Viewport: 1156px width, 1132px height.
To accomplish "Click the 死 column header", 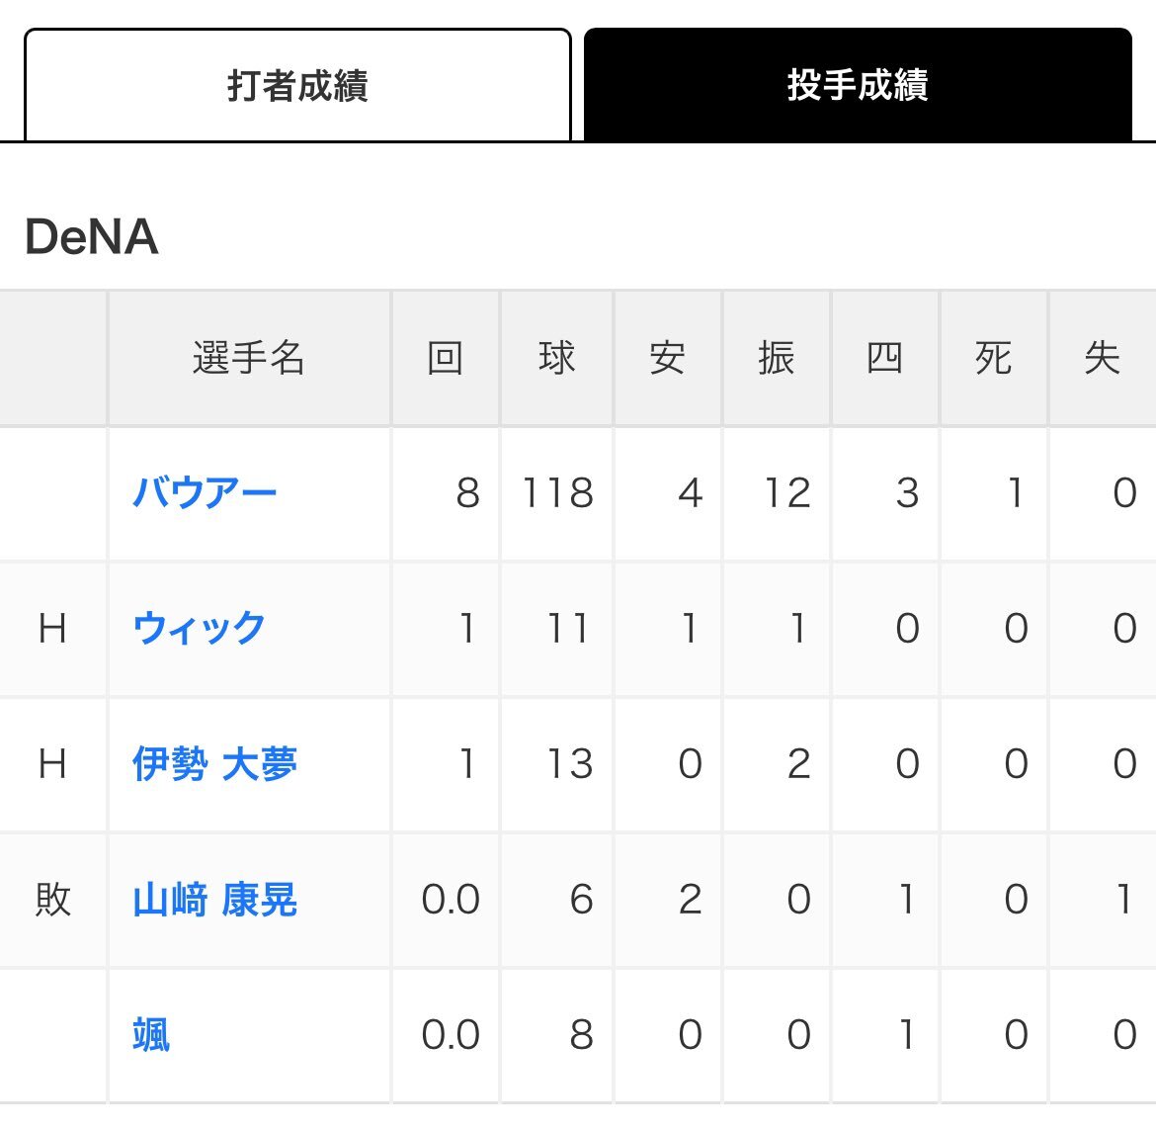I will [993, 358].
